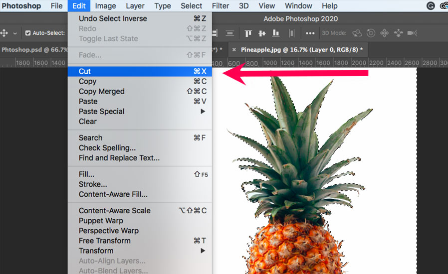This screenshot has width=448, height=274.
Task: Open the Layer menu
Action: click(x=135, y=5)
